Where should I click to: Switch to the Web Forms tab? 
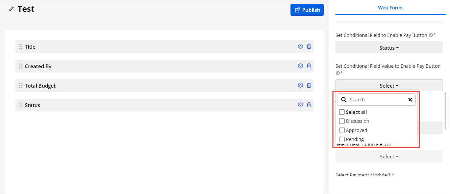point(391,8)
